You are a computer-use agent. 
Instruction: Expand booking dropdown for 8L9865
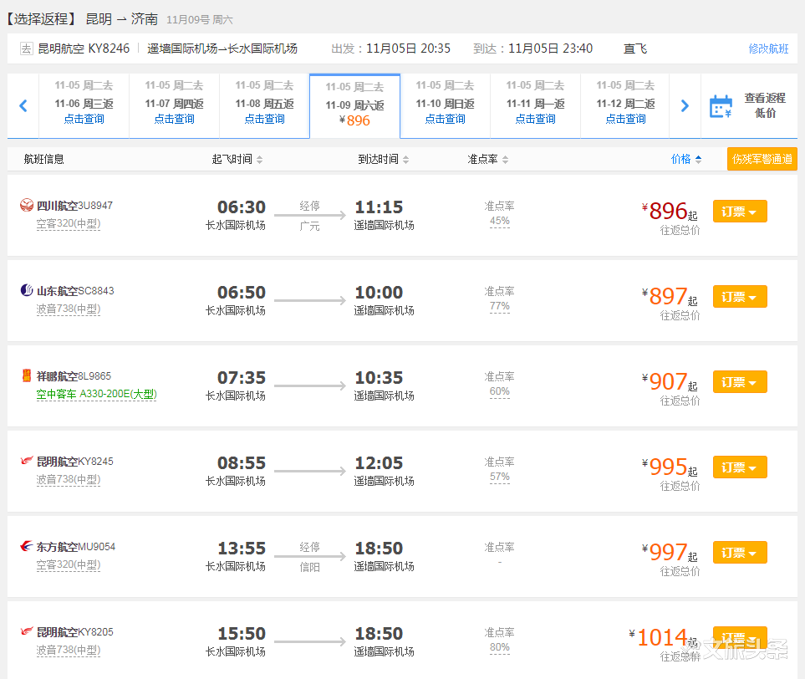[x=740, y=381]
